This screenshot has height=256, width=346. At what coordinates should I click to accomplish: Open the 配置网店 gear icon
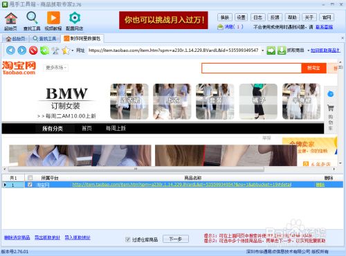[75, 18]
